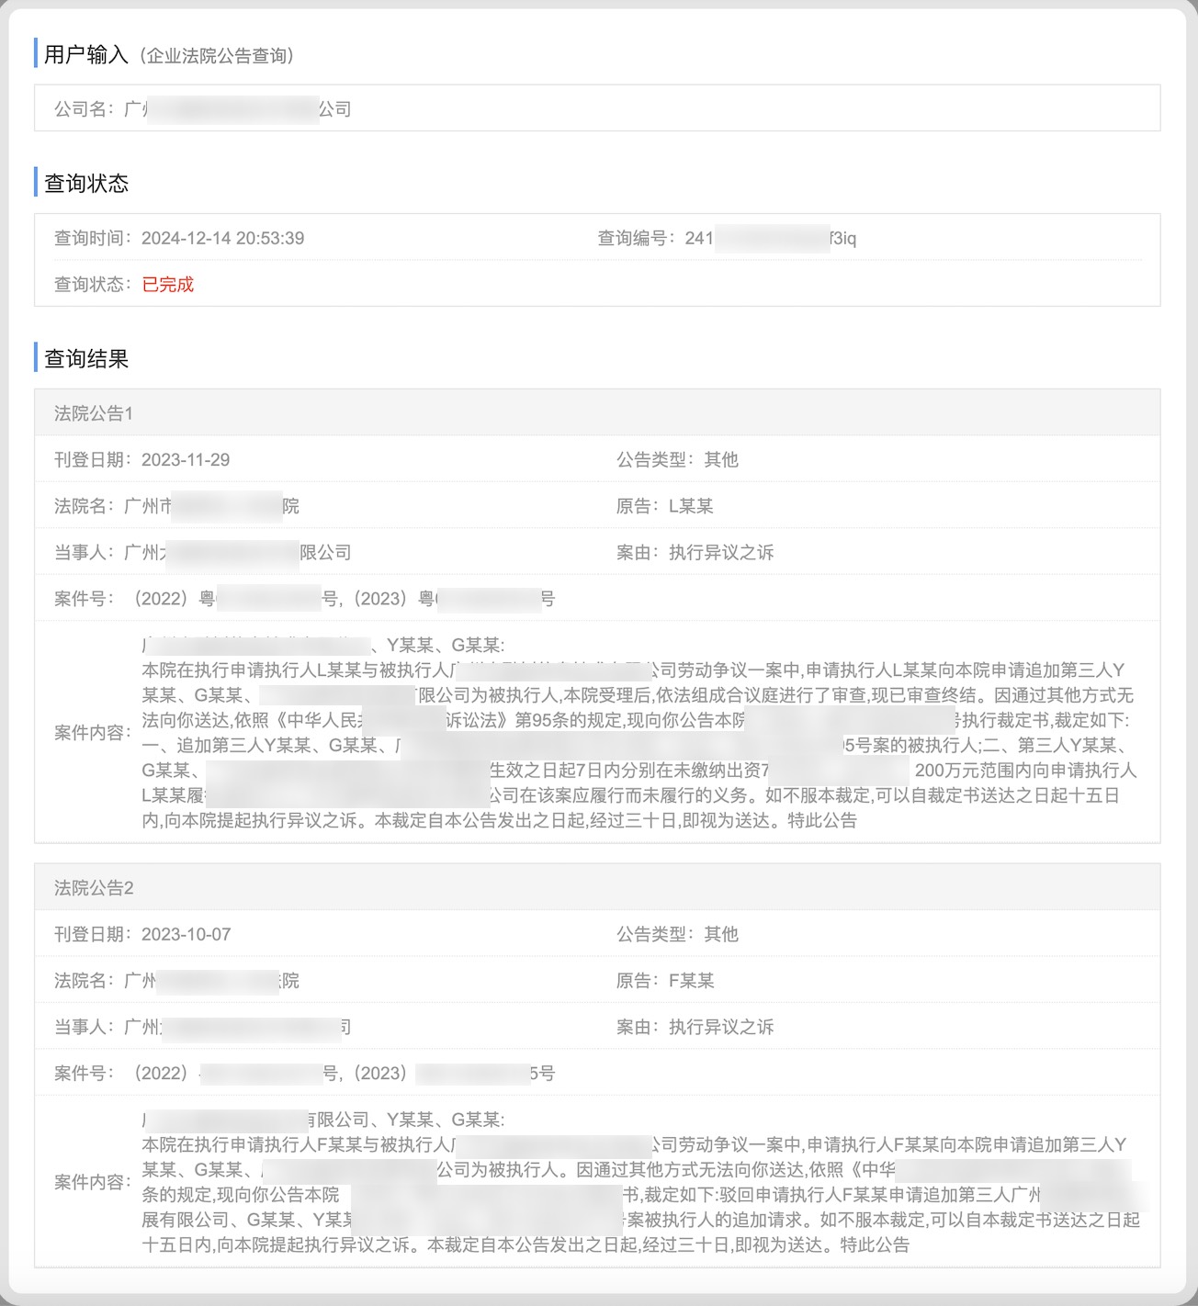Select the 查询结果 section heading
Viewport: 1198px width, 1306px height.
[86, 358]
